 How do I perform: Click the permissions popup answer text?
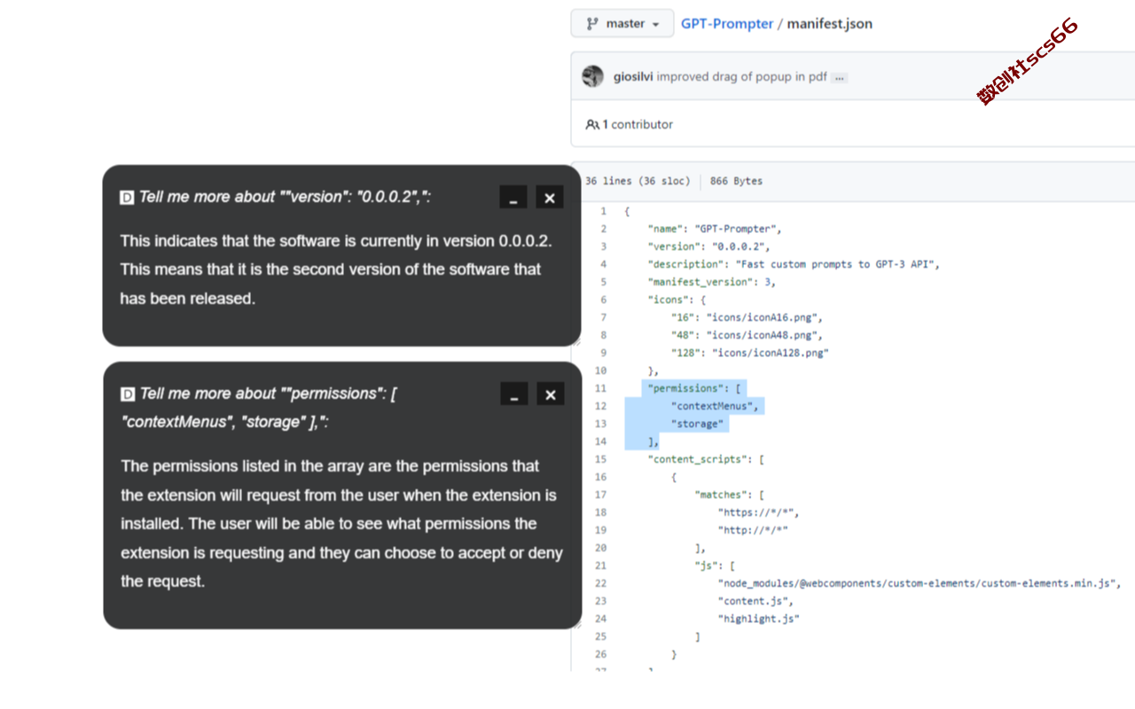click(x=341, y=524)
